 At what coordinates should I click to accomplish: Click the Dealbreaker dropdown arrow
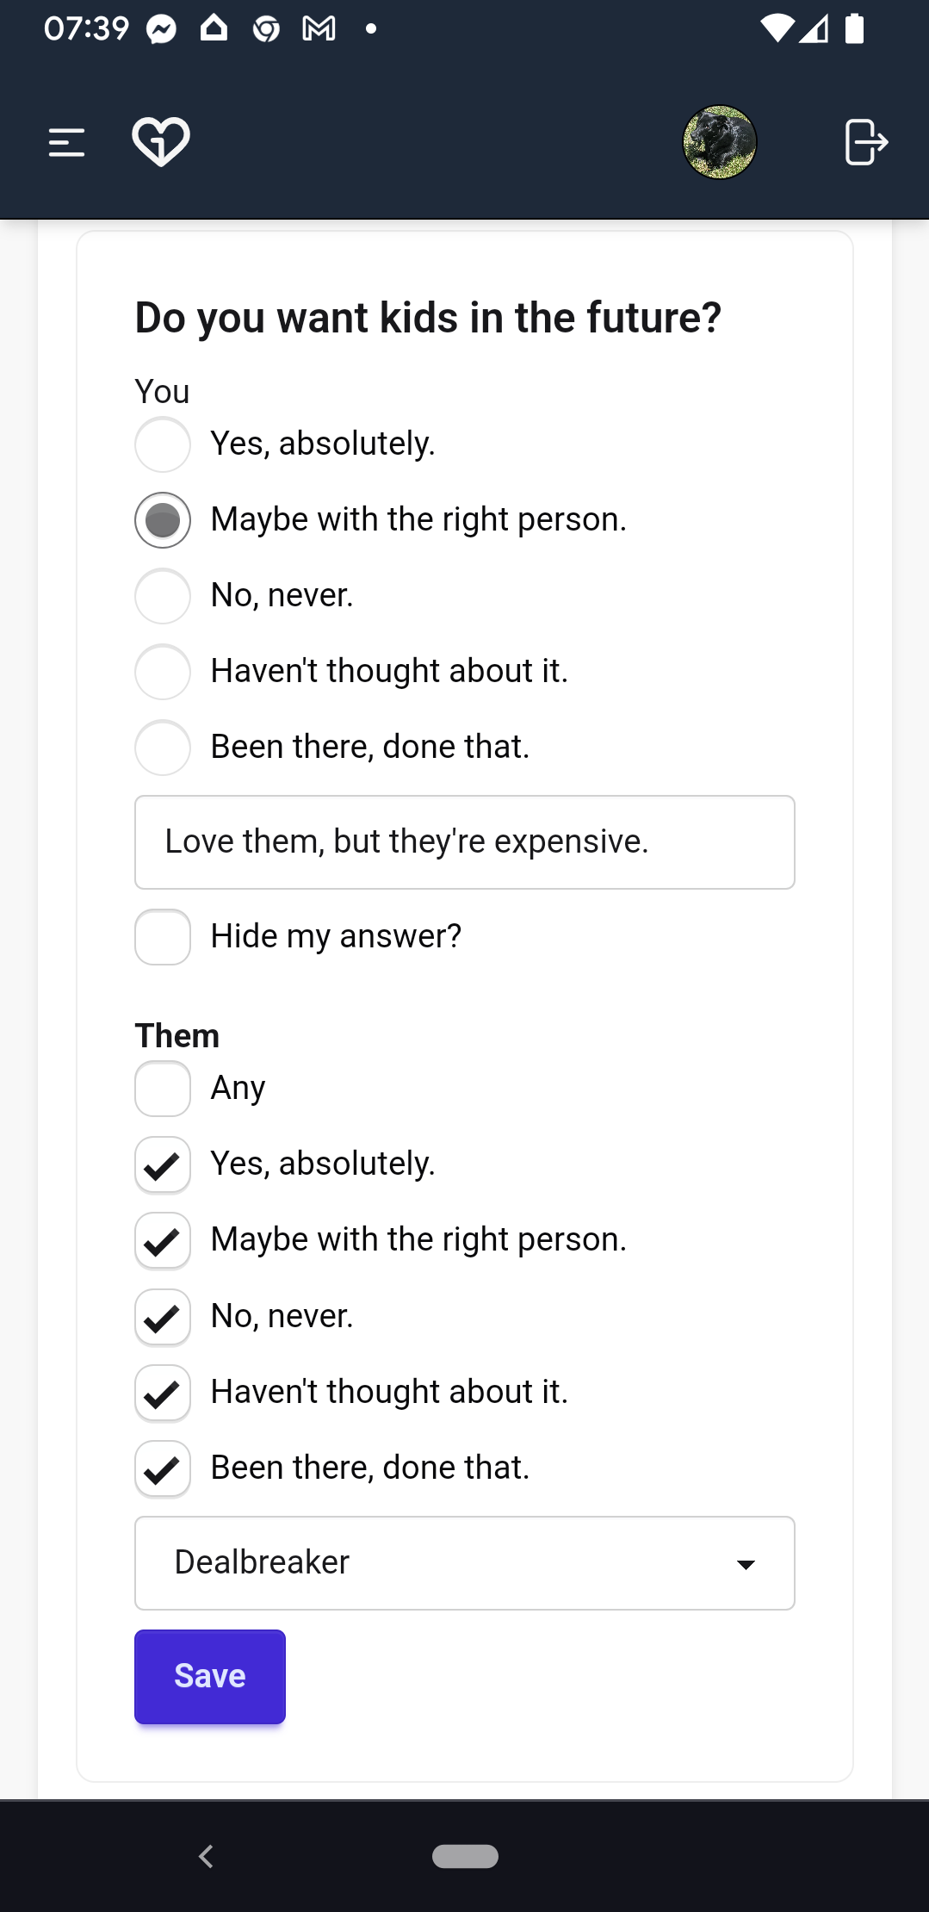[x=746, y=1564]
